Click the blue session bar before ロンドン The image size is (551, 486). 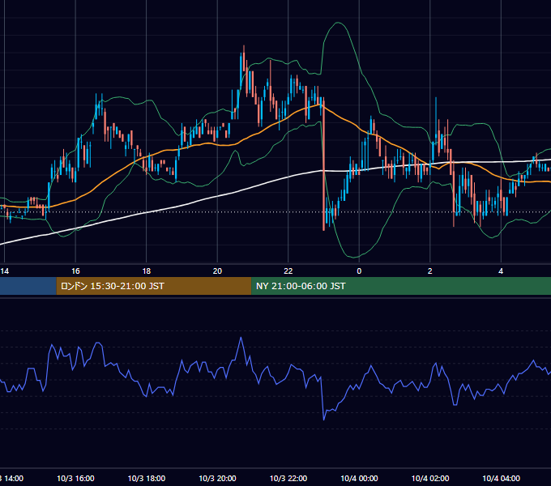[28, 286]
